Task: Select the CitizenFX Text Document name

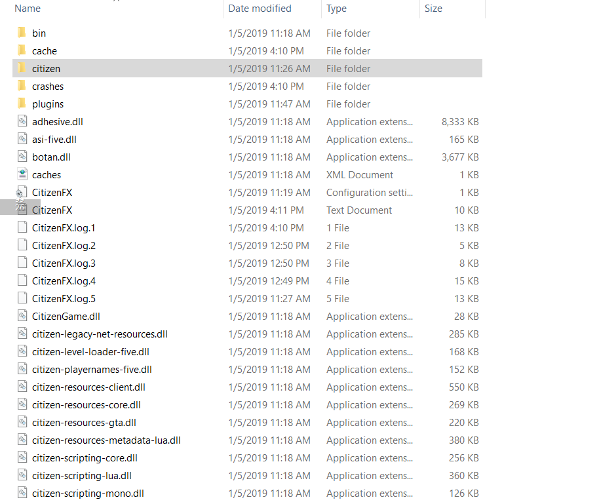Action: (52, 210)
